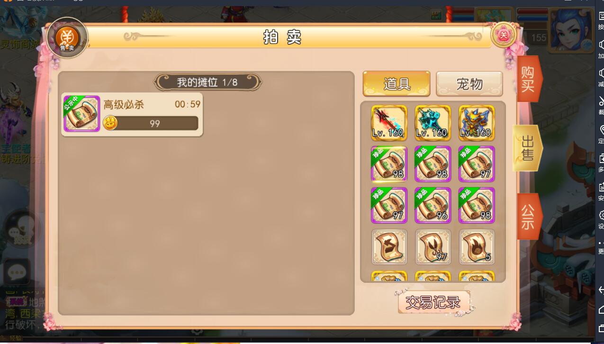The width and height of the screenshot is (604, 344).
Task: Select the plain scroll without quantity number
Action: 389,246
